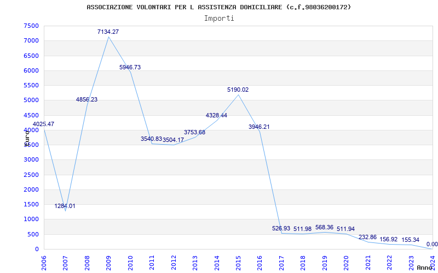The image size is (438, 273).
Task: Click the 2012 x-axis year label
Action: (174, 263)
